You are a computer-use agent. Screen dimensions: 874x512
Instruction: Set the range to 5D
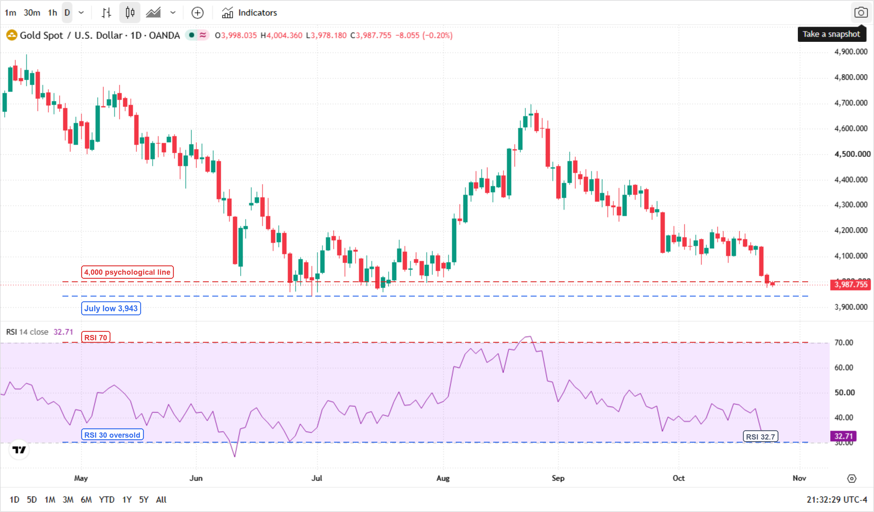tap(32, 500)
